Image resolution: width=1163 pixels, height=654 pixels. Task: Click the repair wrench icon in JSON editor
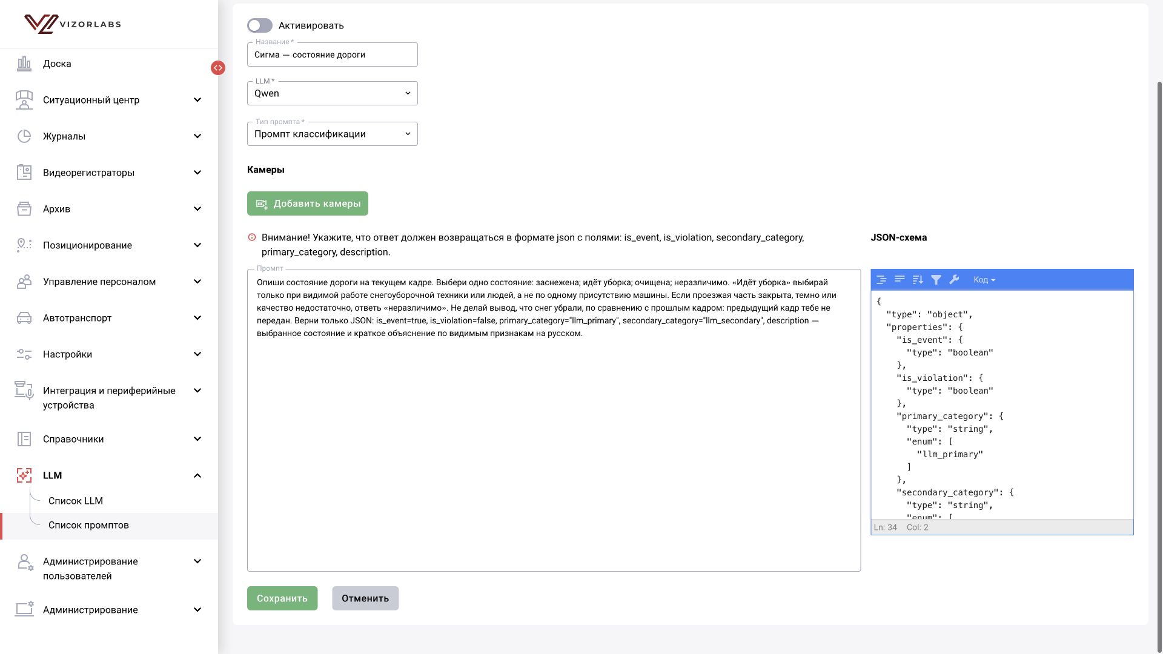click(x=954, y=280)
